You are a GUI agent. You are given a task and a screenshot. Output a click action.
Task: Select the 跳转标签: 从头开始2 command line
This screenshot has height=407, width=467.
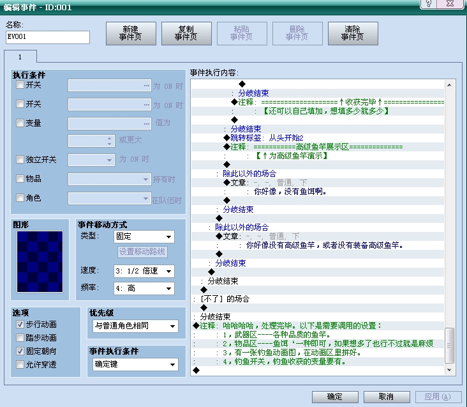318,138
